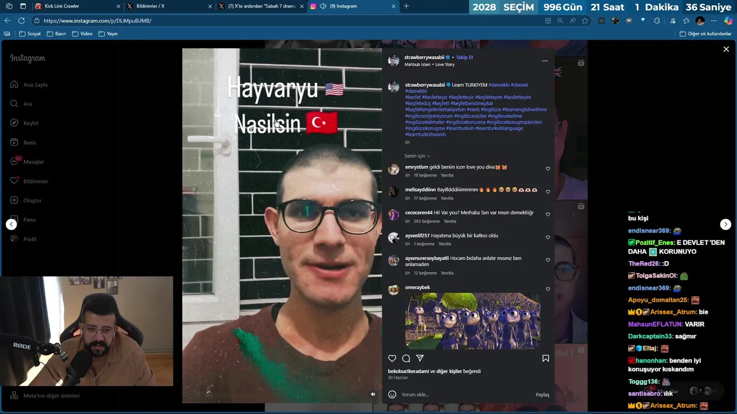This screenshot has width=737, height=414.
Task: Unmute the reel video sound
Action: tap(373, 394)
